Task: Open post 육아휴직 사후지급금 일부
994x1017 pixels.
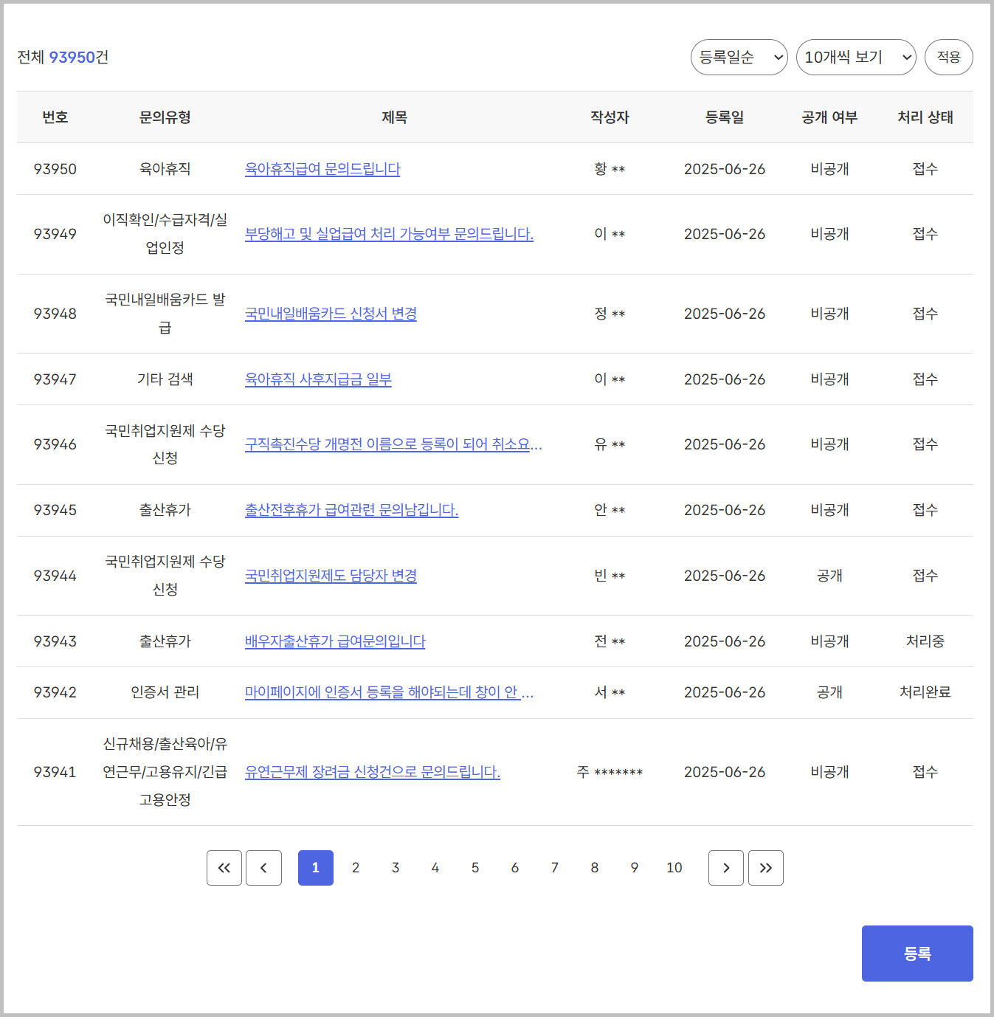Action: click(318, 379)
